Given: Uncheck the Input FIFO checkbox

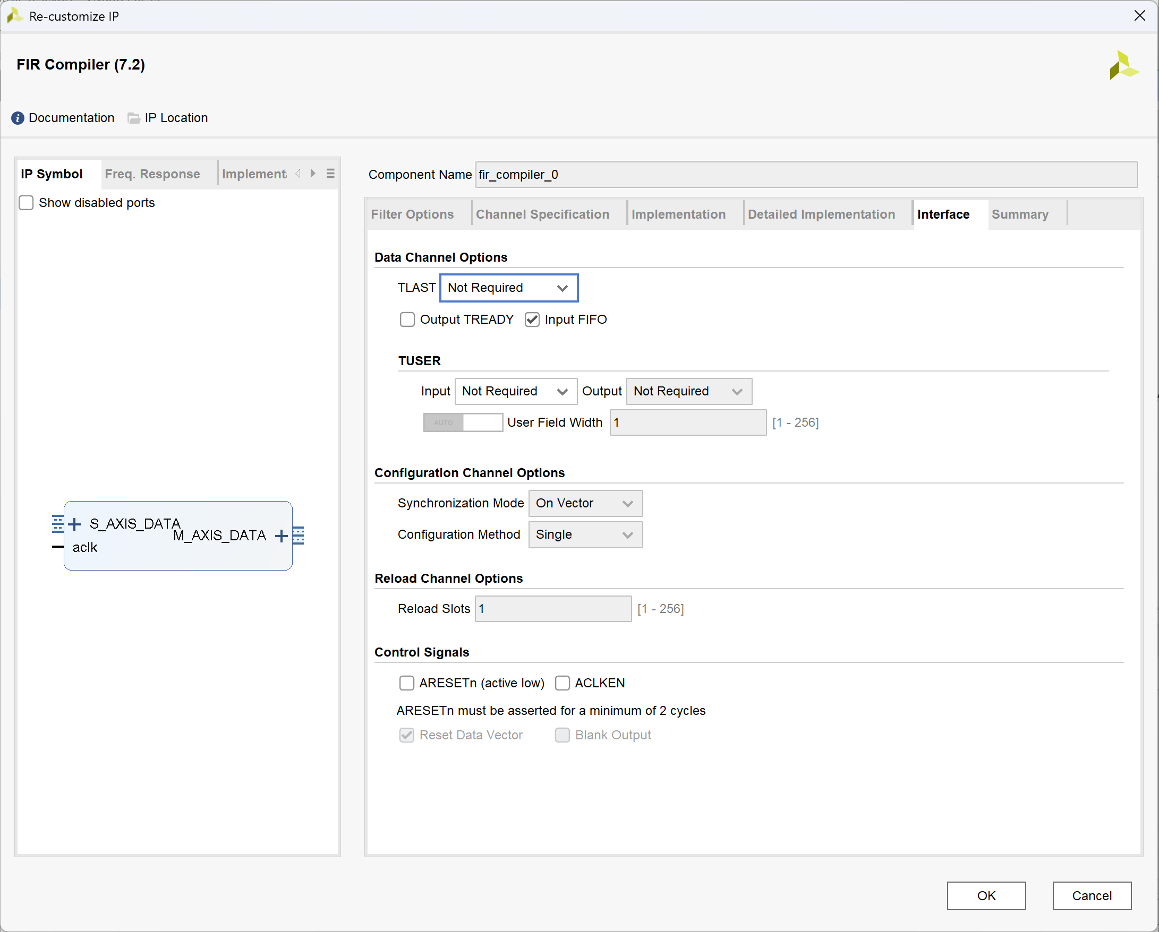Looking at the screenshot, I should tap(532, 320).
